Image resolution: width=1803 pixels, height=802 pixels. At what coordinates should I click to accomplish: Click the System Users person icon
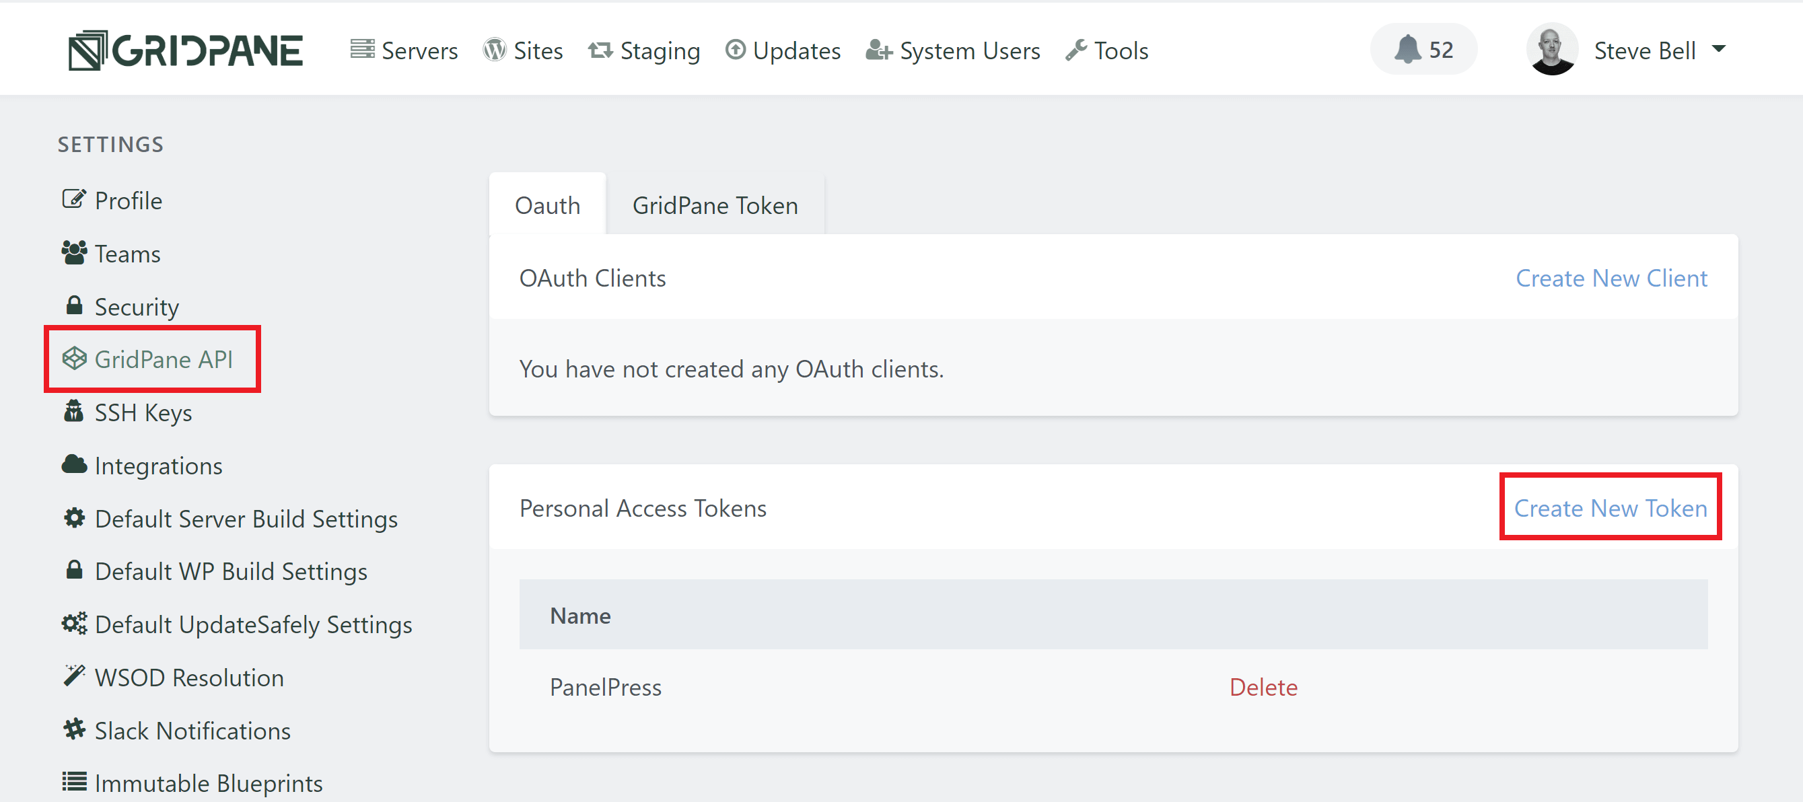(879, 50)
